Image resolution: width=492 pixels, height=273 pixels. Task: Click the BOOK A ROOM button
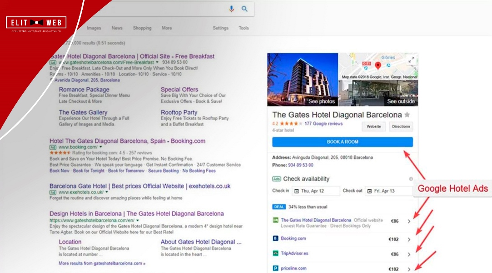(342, 142)
